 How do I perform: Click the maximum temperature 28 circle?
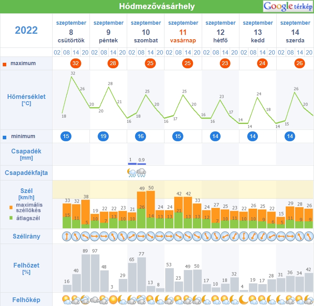tap(113, 64)
